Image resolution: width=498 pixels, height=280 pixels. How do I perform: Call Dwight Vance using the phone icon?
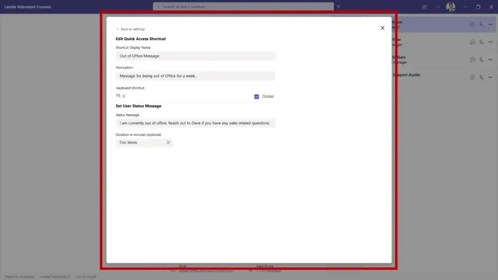click(481, 24)
